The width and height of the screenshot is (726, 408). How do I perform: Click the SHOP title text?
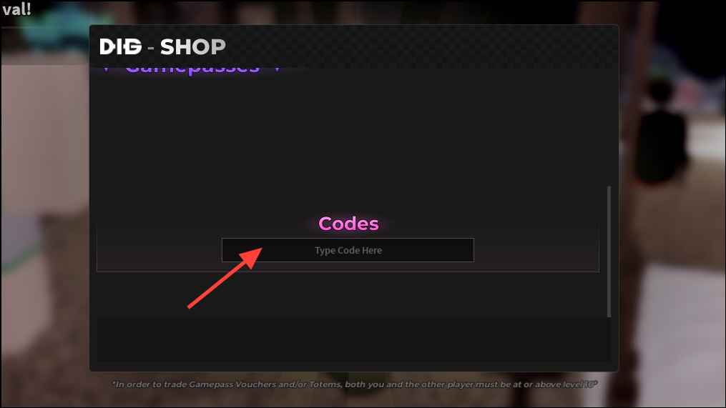[193, 46]
